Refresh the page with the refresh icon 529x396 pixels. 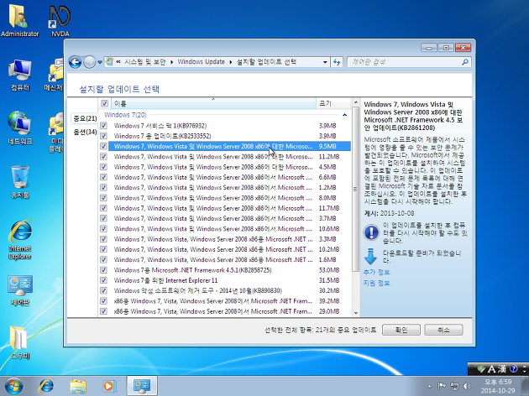(x=337, y=62)
